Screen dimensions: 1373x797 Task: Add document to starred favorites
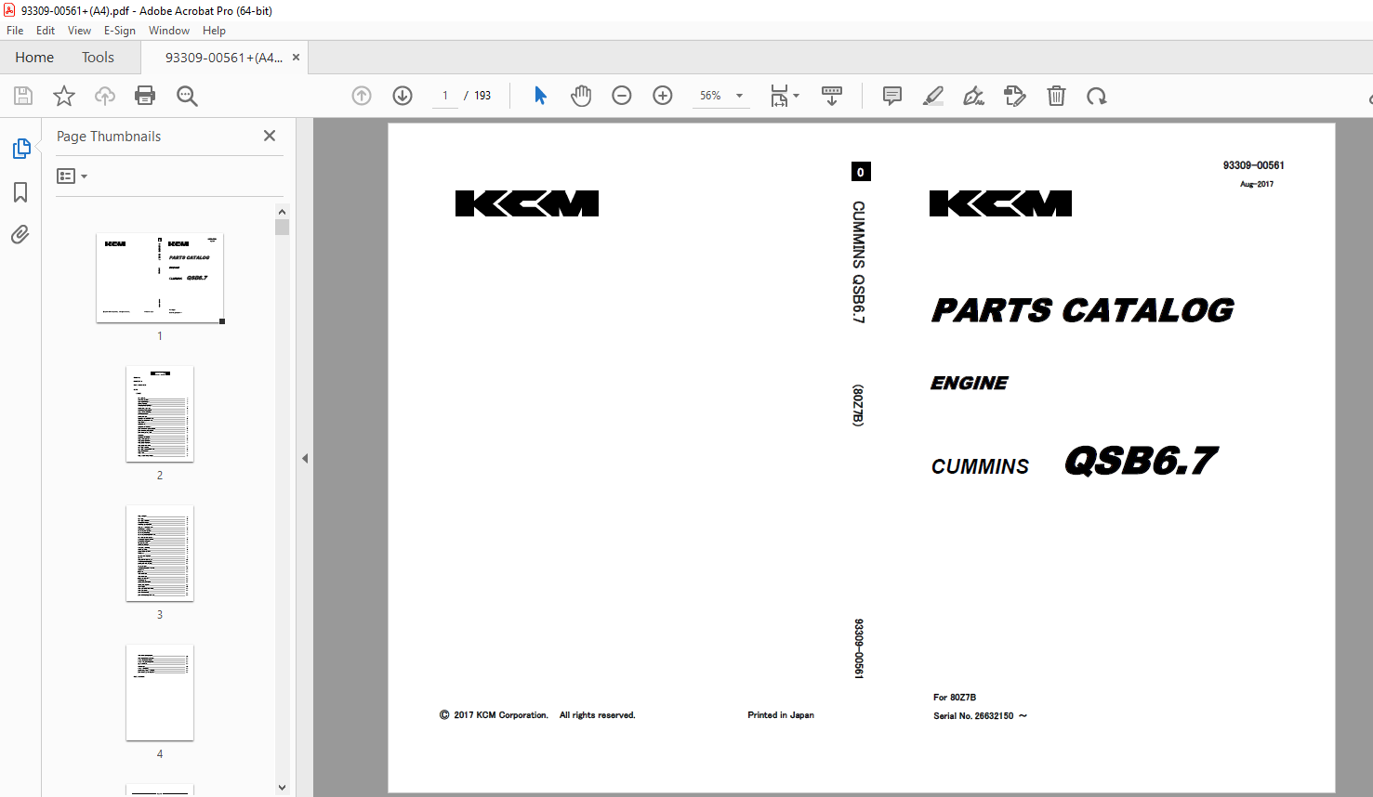pyautogui.click(x=64, y=96)
